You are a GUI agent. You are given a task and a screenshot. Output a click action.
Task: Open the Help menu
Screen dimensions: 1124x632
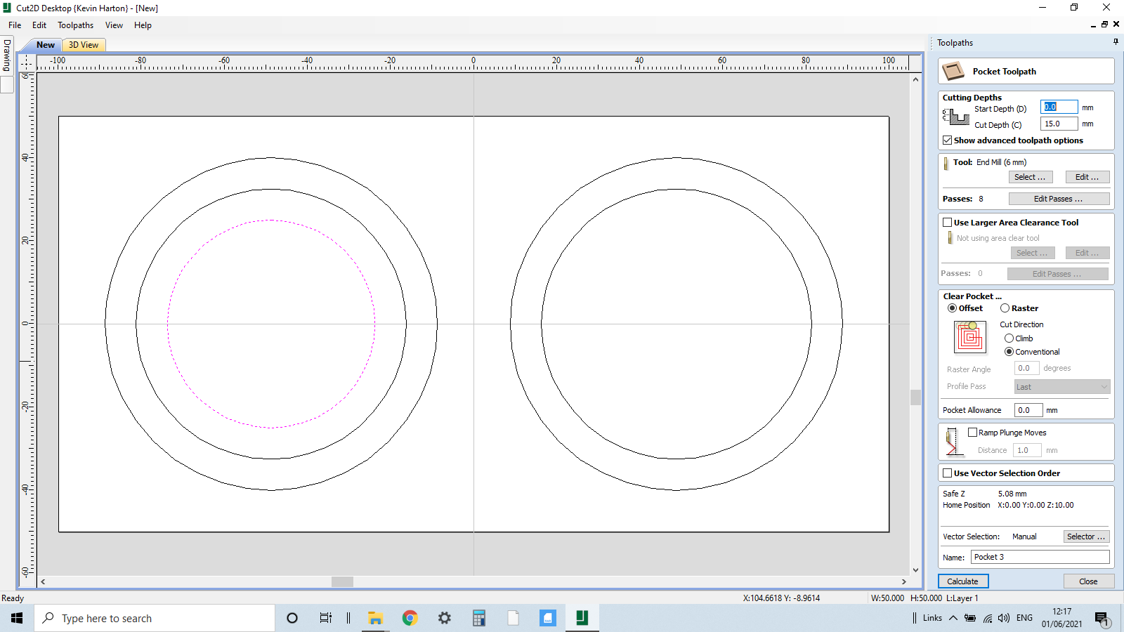[x=143, y=25]
